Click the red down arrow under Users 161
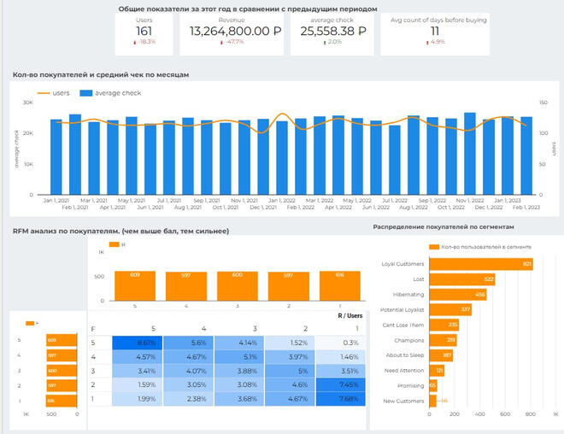Viewport: 564px width, 434px height. click(135, 42)
